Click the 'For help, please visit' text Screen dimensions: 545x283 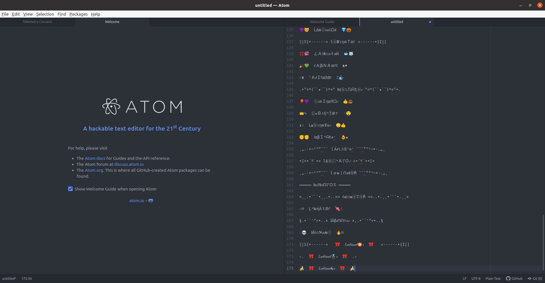pos(88,148)
